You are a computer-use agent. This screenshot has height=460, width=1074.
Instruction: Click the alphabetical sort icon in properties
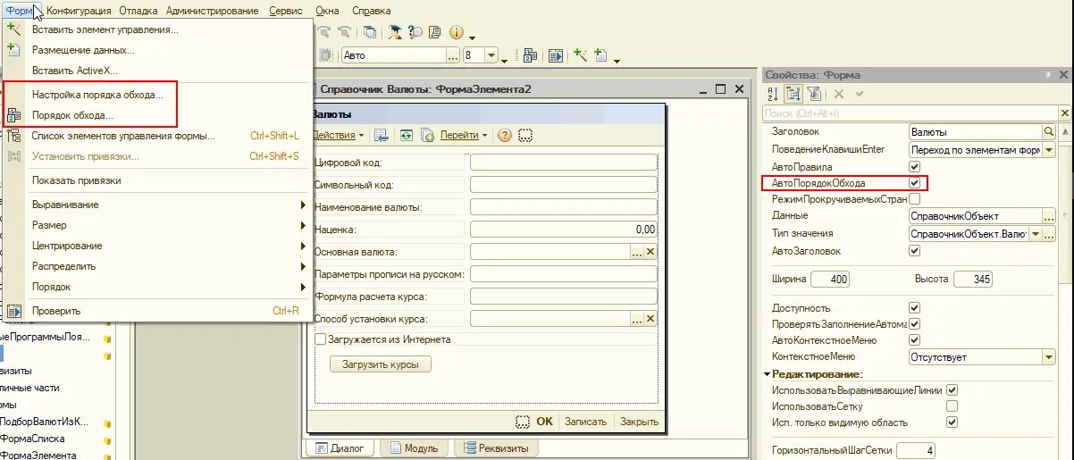click(x=773, y=94)
